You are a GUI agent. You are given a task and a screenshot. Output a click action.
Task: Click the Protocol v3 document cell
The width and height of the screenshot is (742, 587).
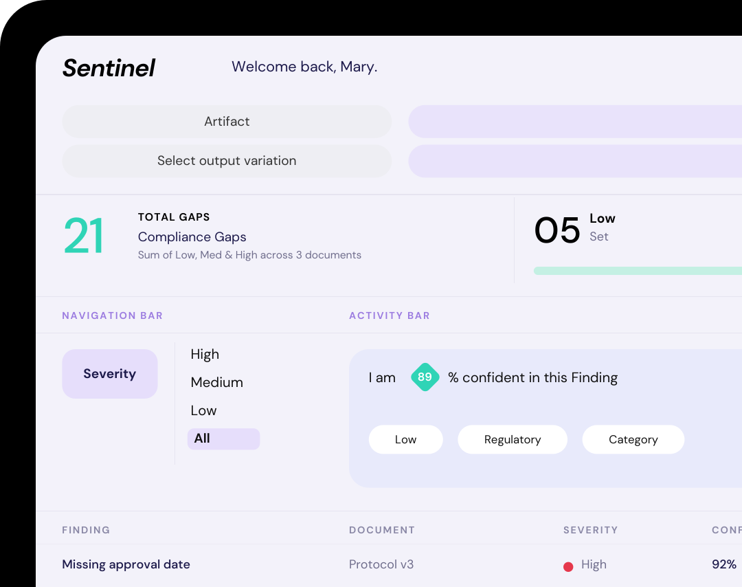pyautogui.click(x=381, y=564)
